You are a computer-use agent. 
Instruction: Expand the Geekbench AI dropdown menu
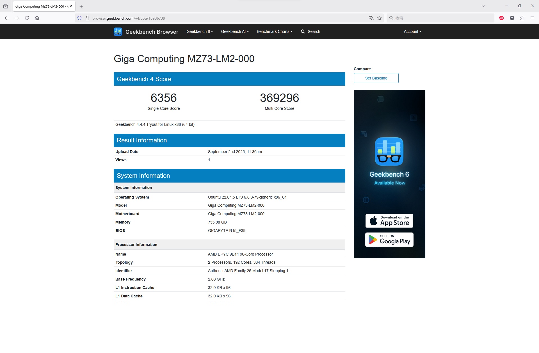point(235,31)
